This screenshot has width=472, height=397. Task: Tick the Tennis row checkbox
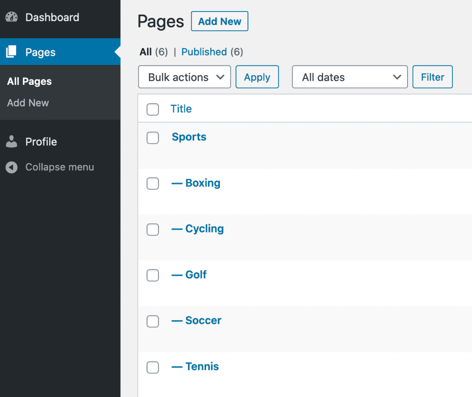pyautogui.click(x=153, y=367)
